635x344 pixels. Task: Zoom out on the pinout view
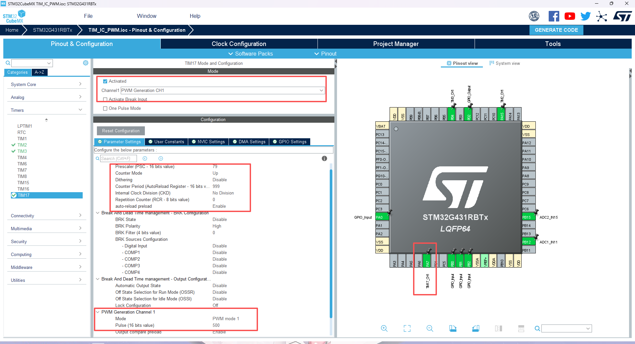pyautogui.click(x=430, y=328)
